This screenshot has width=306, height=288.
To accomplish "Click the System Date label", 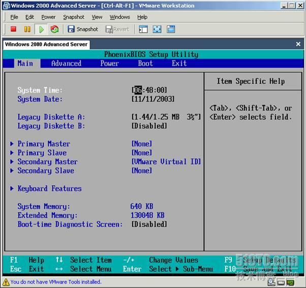I will click(x=40, y=99).
